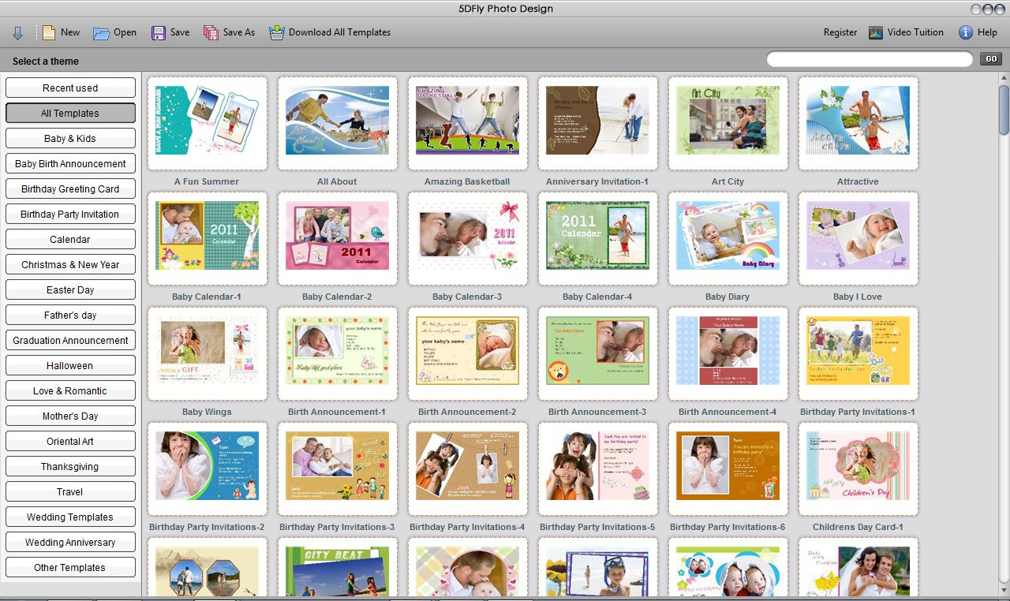Screen dimensions: 1010x601
Task: Open the Birthday Party Invitation category
Action: tap(70, 215)
